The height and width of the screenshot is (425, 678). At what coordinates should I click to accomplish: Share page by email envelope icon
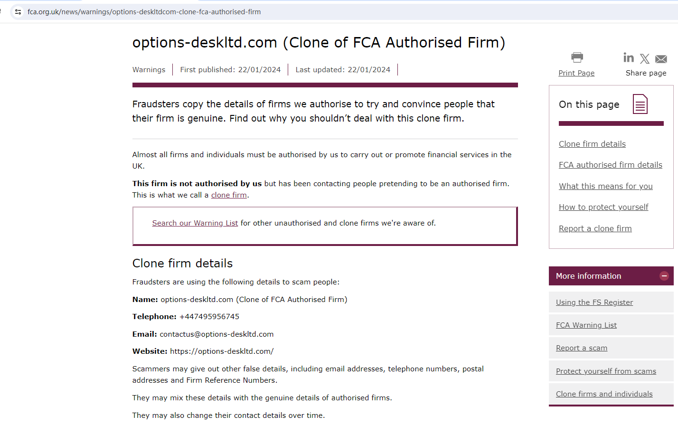[661, 59]
